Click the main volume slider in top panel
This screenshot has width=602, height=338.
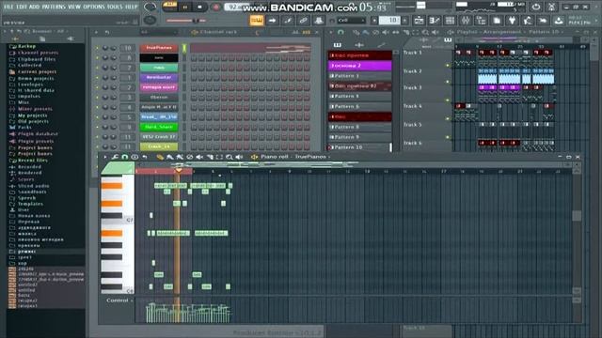coord(186,21)
